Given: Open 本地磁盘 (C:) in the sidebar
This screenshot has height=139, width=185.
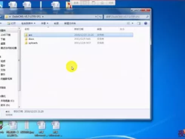Looking at the screenshot, I should (x=8, y=101).
